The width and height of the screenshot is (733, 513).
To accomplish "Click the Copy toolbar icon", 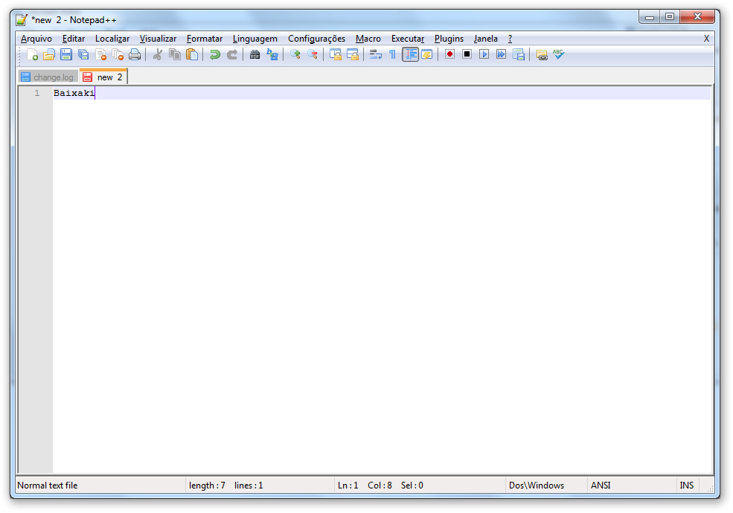I will coord(175,55).
